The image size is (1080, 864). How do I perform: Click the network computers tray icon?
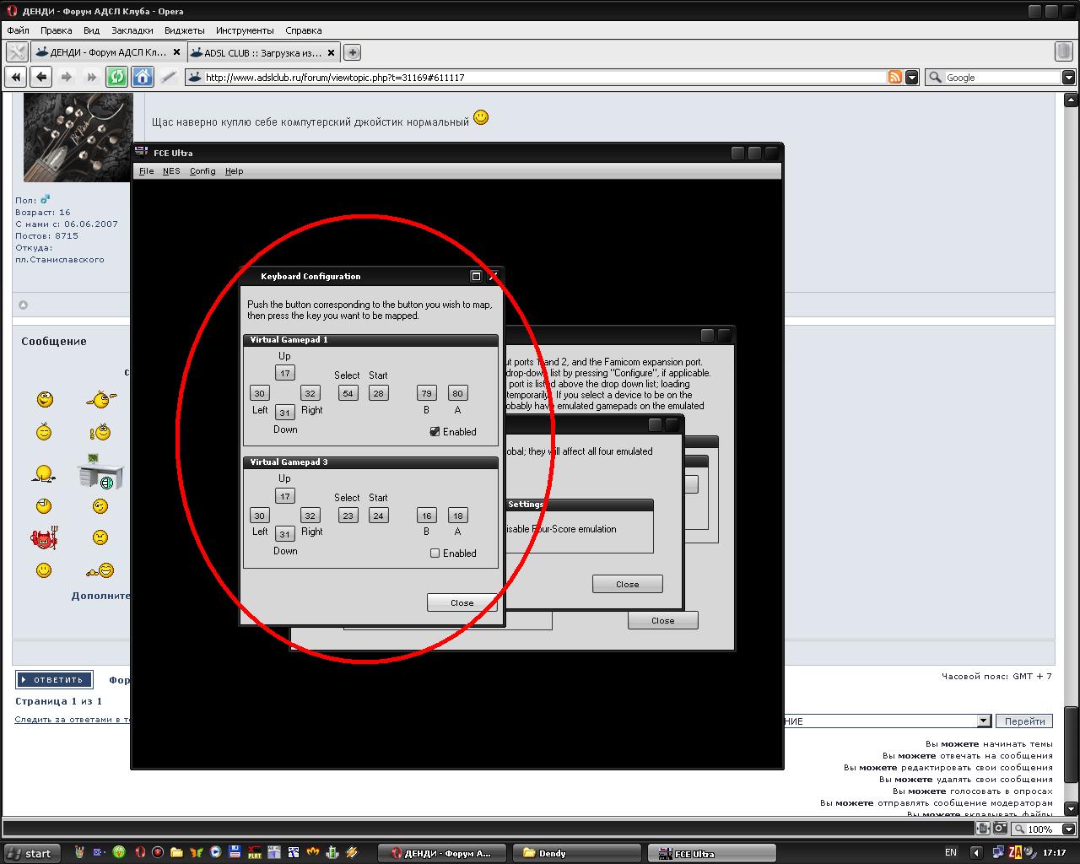(999, 852)
